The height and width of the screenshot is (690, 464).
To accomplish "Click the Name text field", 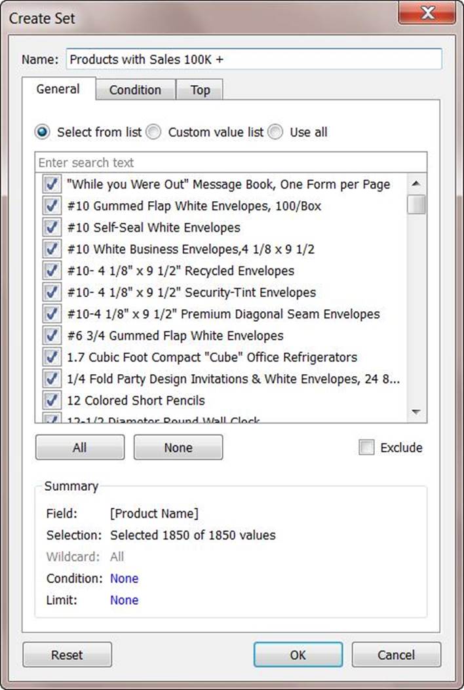I will 254,59.
